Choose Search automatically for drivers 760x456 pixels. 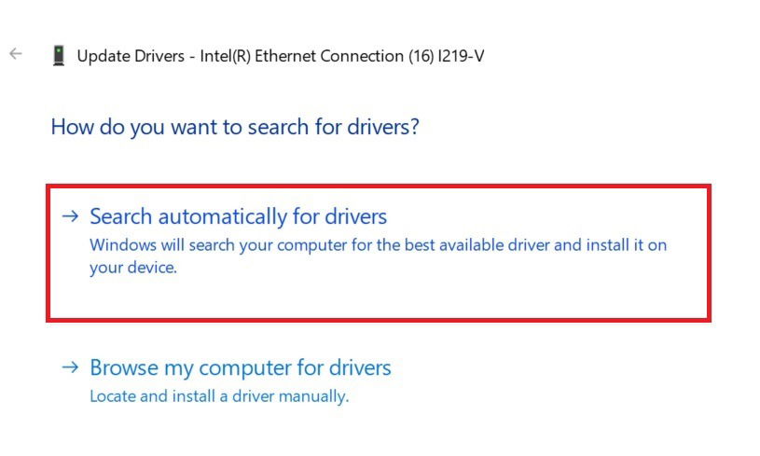(239, 216)
